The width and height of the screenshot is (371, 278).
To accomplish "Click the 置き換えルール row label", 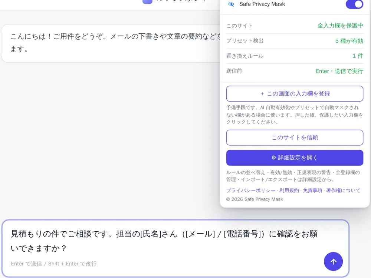I will (244, 56).
